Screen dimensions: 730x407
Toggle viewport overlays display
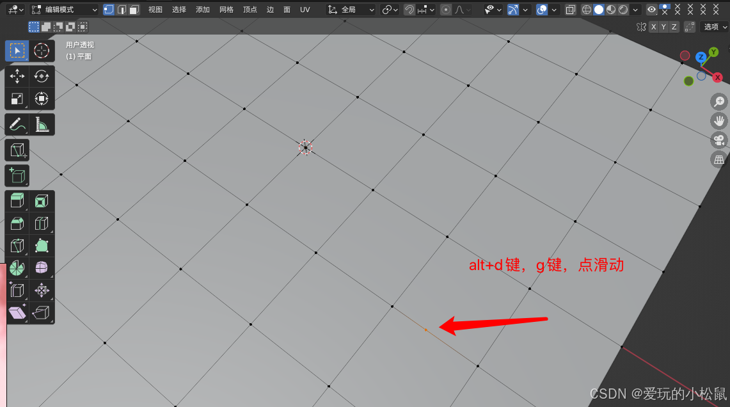542,10
